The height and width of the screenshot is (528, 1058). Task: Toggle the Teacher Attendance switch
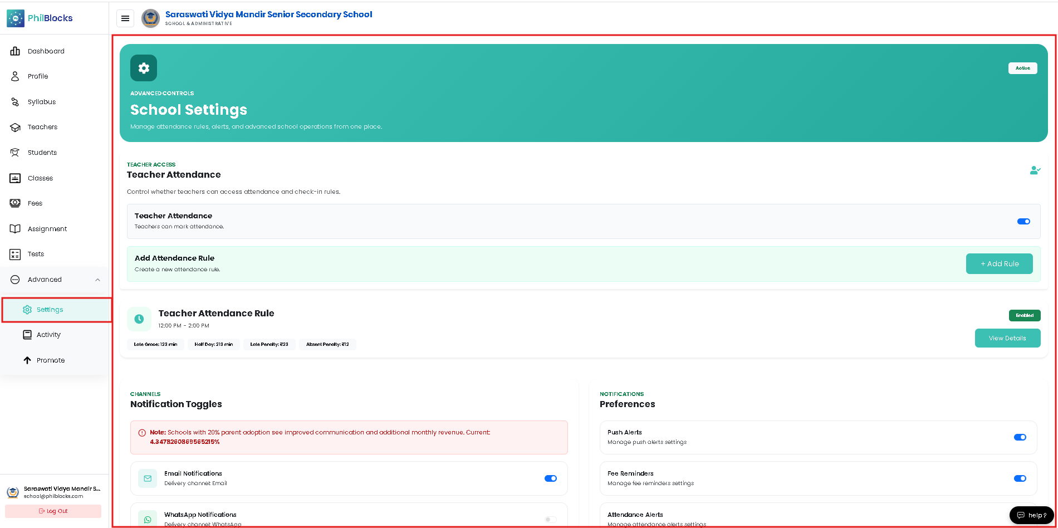[x=1023, y=221]
